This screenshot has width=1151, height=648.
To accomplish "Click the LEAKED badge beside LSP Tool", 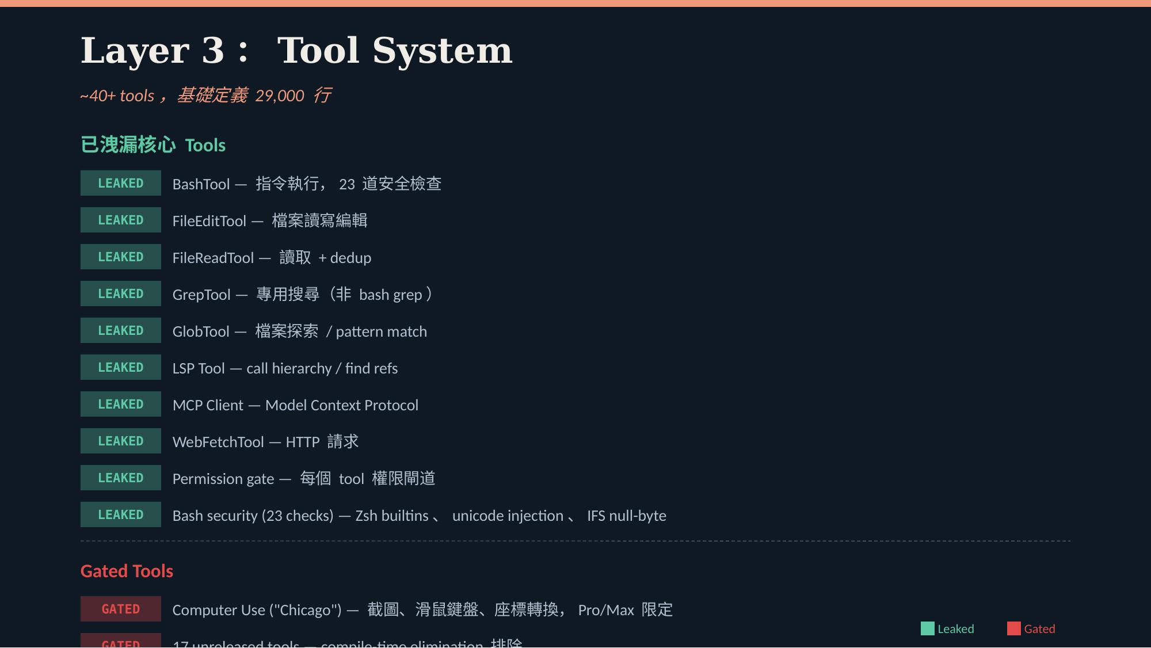I will [121, 367].
